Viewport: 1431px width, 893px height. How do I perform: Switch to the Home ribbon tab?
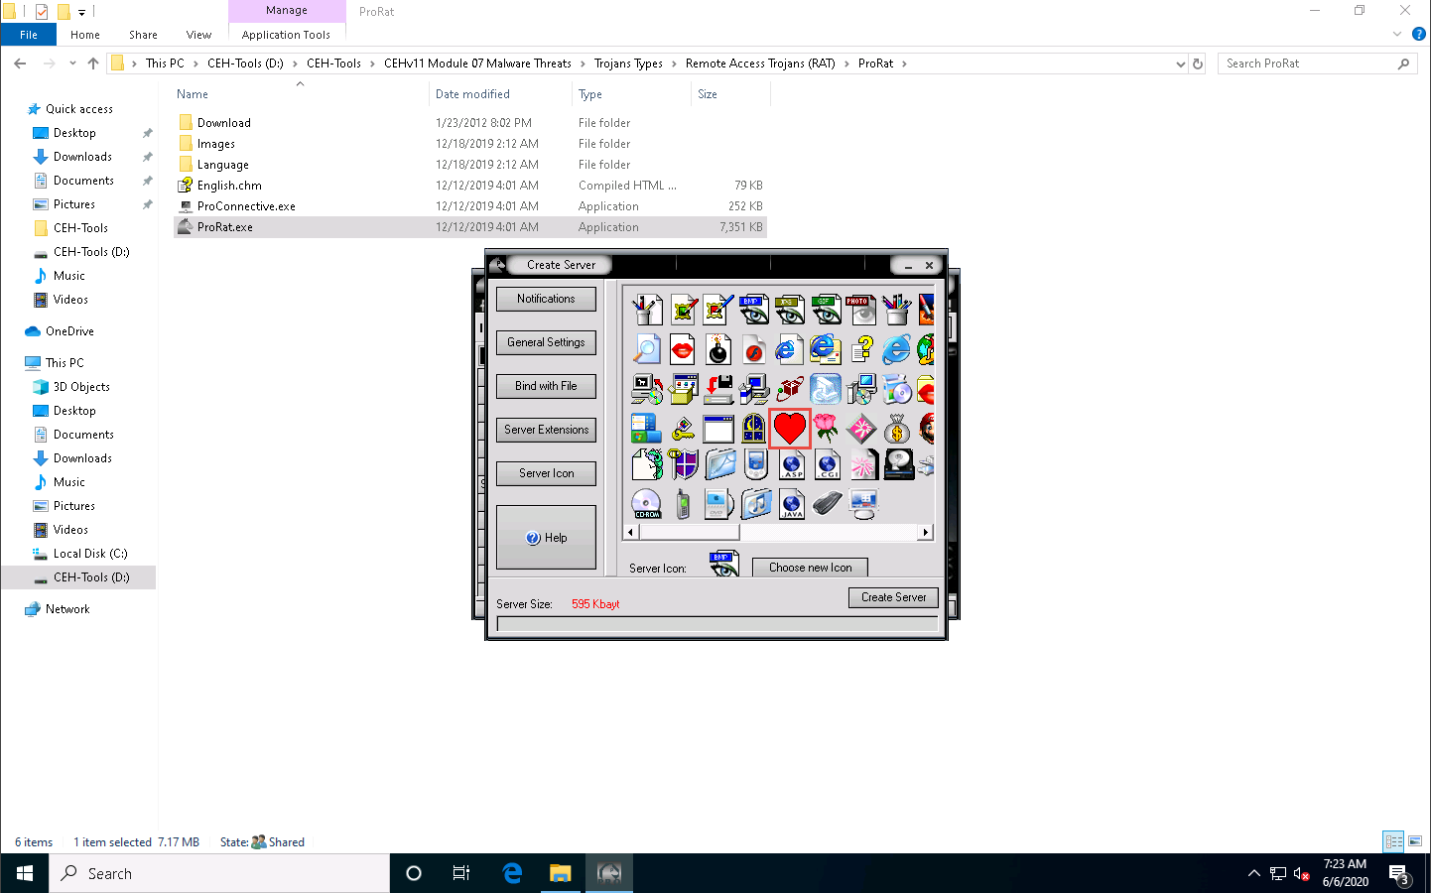[85, 35]
